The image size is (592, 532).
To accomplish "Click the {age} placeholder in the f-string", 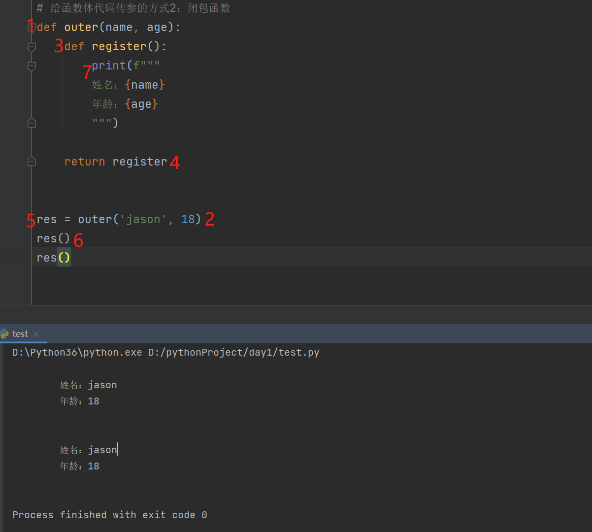I will pyautogui.click(x=141, y=104).
